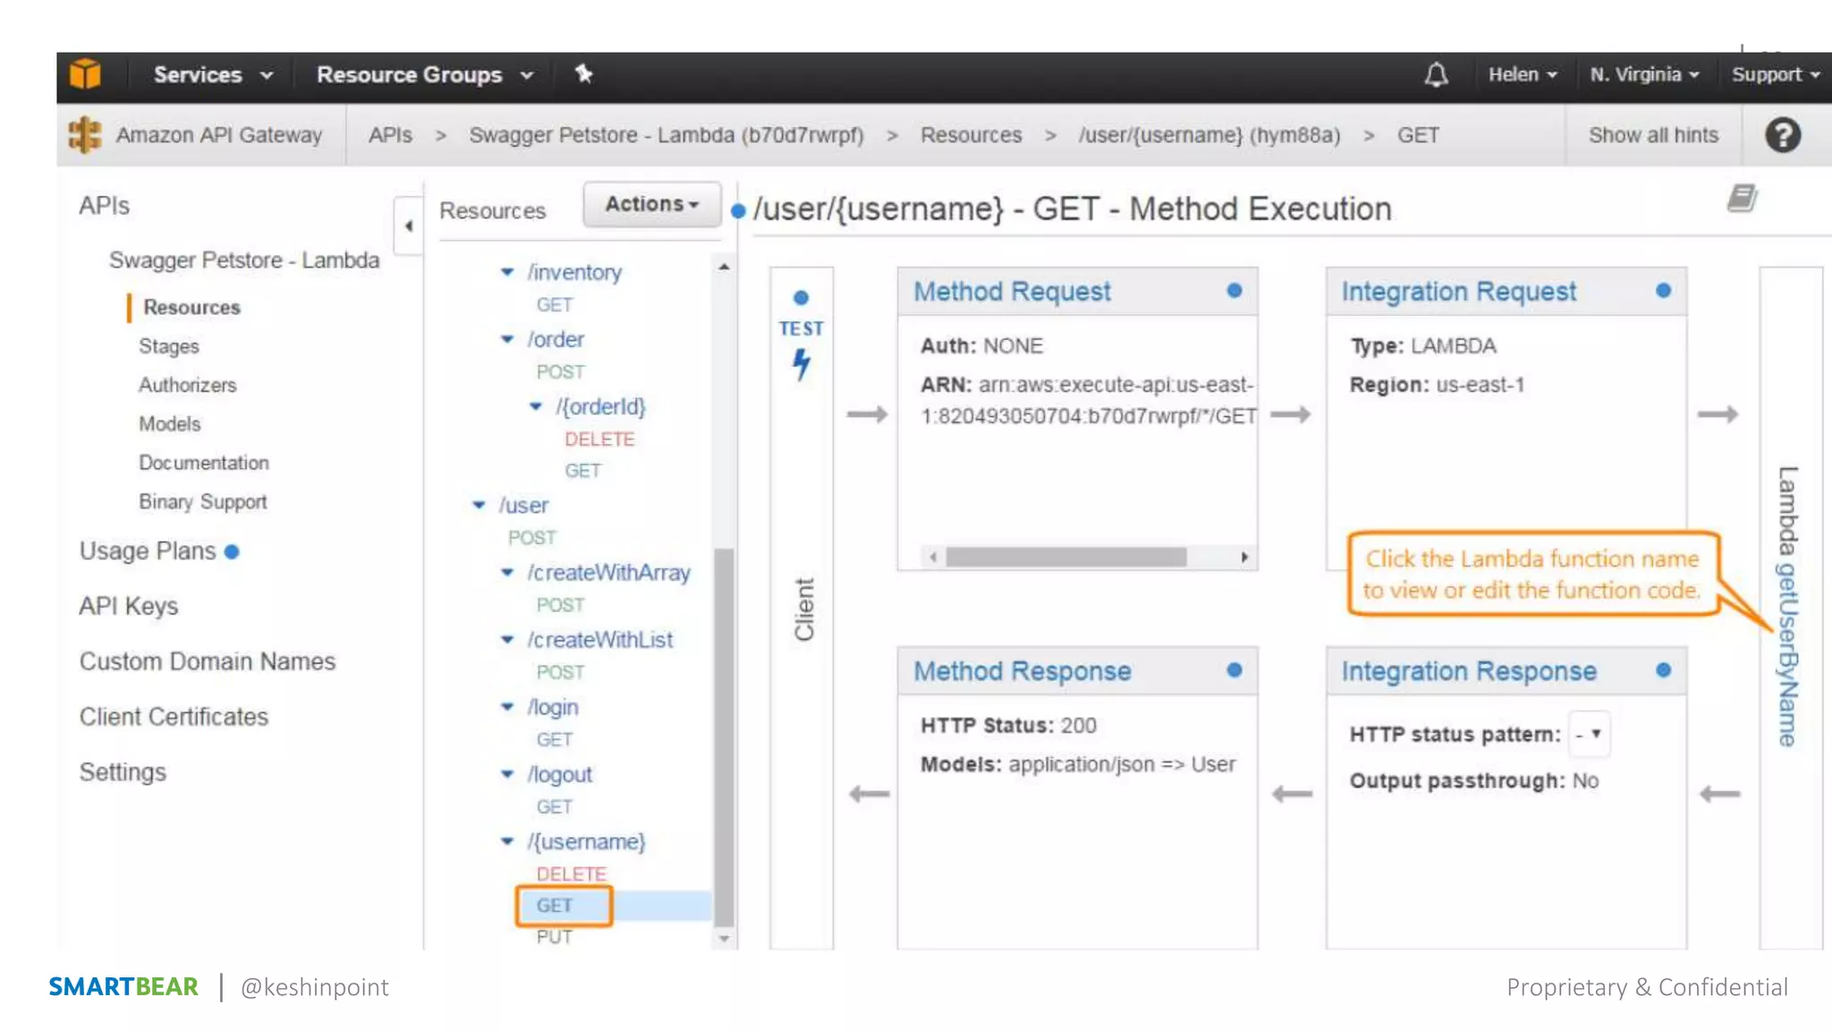Click the pin shortcuts icon in top bar

tap(583, 74)
